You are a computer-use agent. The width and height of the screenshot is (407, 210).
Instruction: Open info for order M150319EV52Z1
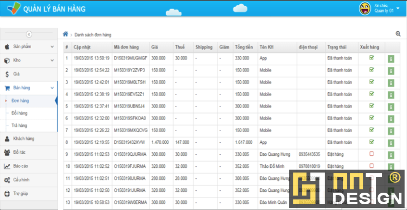[x=391, y=95]
